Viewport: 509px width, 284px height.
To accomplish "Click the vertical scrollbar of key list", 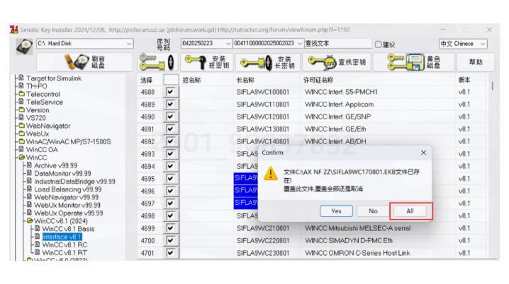I will [493, 162].
